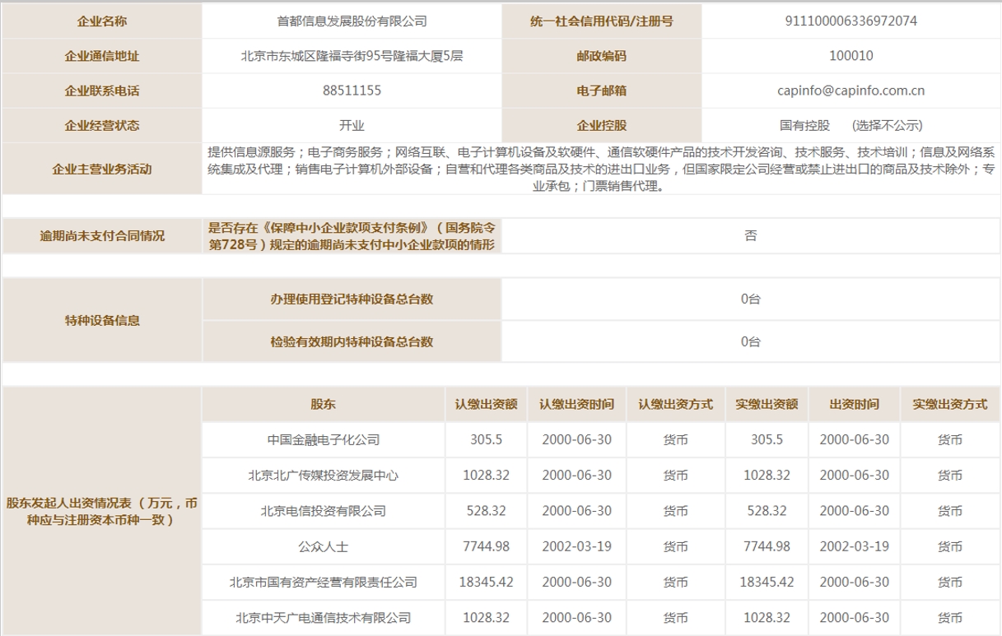Select subscribed amount 528.32 for 北京电信投资有限公司

pyautogui.click(x=486, y=511)
